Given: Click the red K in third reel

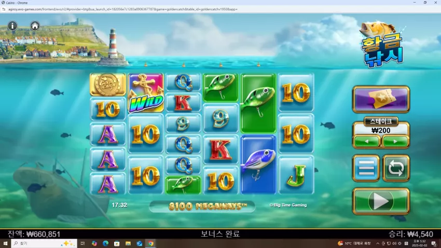Looking at the screenshot, I should click(x=183, y=103).
